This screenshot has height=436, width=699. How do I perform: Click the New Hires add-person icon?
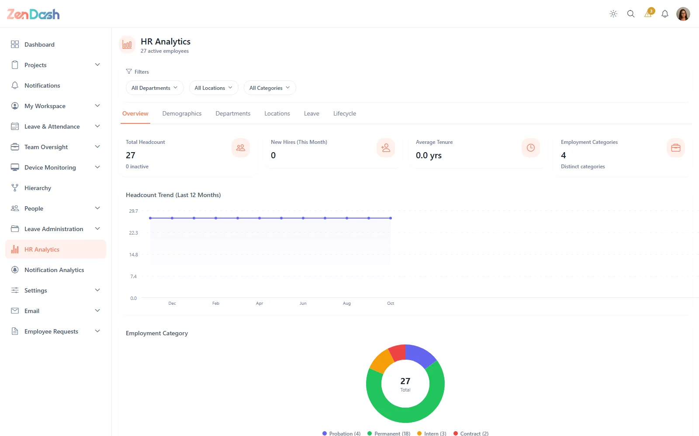tap(386, 148)
